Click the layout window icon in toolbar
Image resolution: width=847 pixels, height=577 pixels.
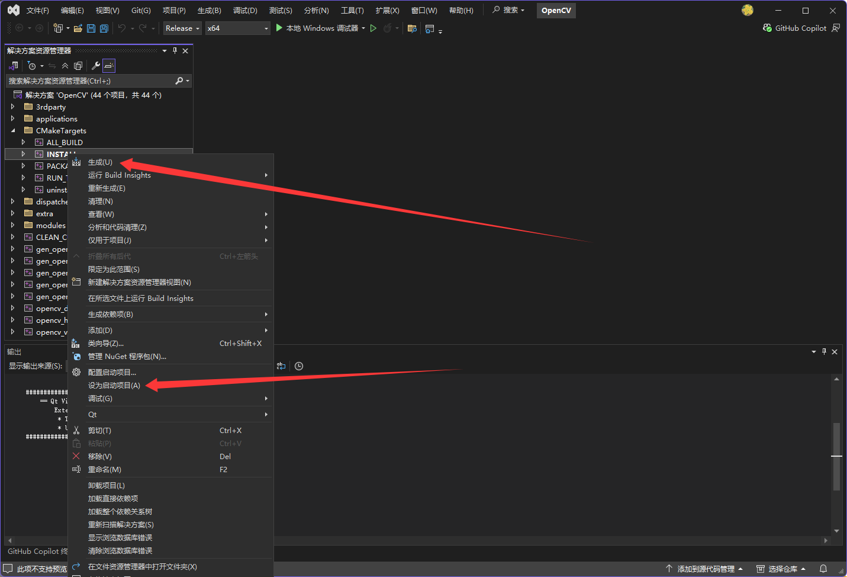pyautogui.click(x=430, y=28)
